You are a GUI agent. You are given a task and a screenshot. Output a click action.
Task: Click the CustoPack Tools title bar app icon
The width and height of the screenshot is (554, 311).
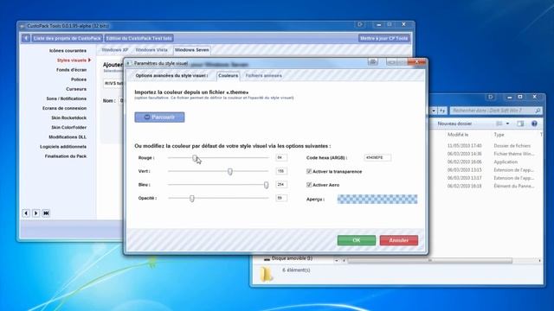pyautogui.click(x=23, y=26)
